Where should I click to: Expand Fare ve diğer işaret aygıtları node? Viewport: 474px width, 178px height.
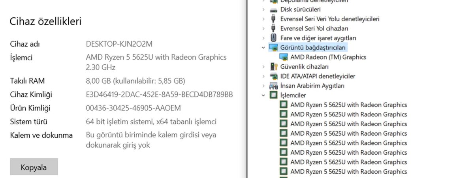pos(263,38)
